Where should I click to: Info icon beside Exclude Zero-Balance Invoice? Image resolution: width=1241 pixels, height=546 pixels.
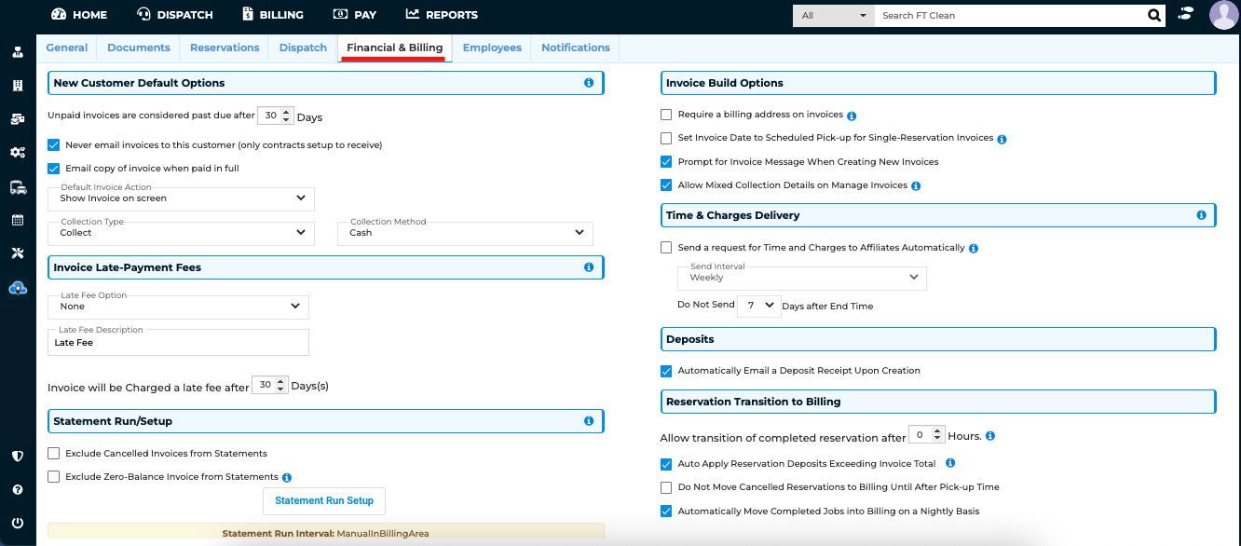[287, 478]
